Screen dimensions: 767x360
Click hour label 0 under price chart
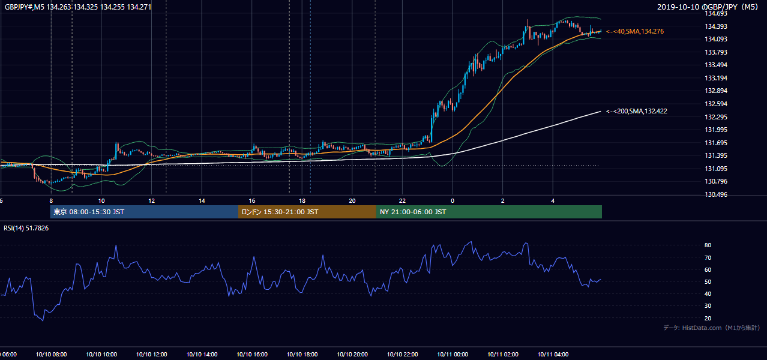[453, 201]
